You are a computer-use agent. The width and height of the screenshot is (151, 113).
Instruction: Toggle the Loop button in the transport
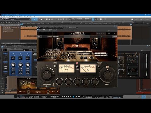(x=82, y=96)
